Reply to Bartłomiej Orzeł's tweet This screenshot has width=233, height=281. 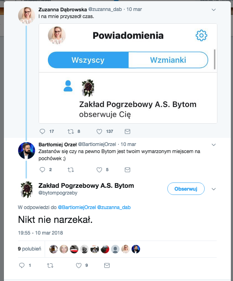(42, 170)
